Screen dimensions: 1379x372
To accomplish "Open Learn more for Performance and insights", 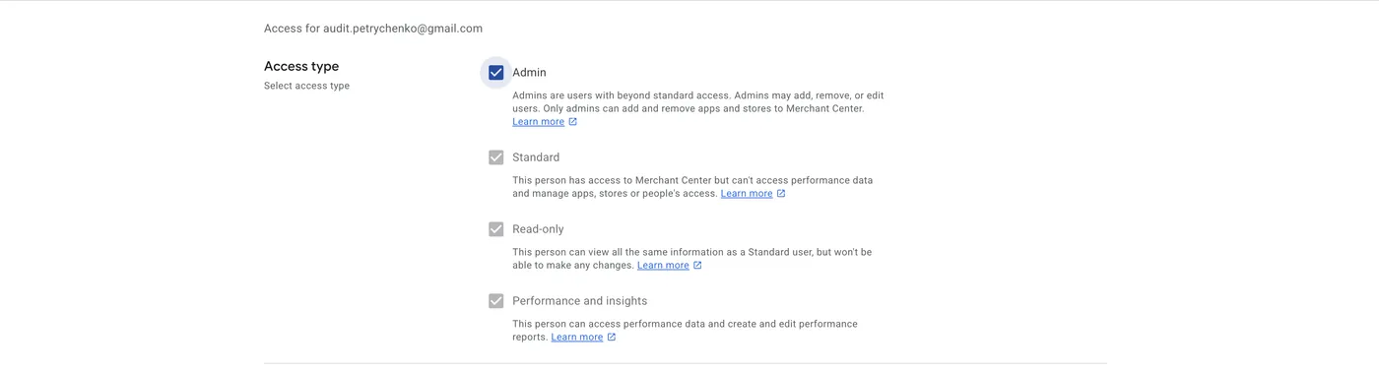I will click(577, 338).
